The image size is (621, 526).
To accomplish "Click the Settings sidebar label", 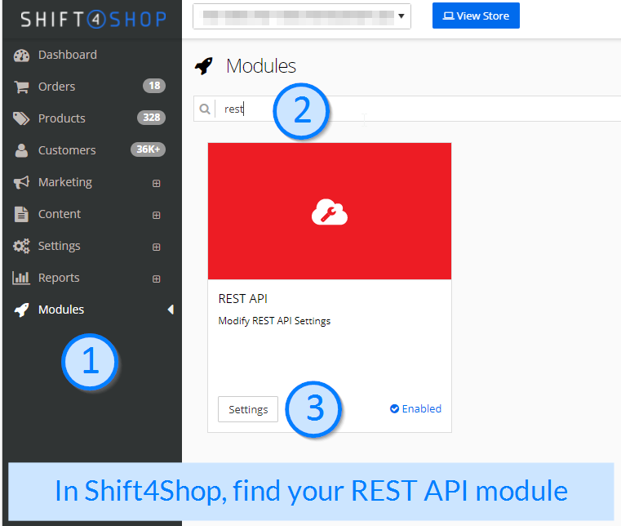I will pyautogui.click(x=60, y=246).
